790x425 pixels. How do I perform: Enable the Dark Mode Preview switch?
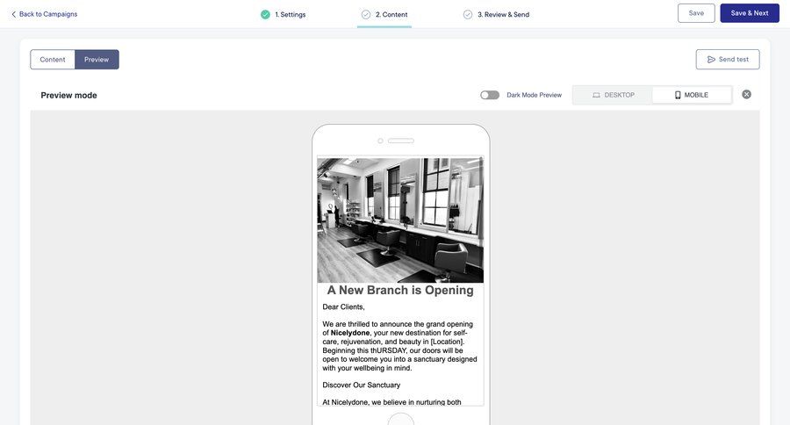490,95
